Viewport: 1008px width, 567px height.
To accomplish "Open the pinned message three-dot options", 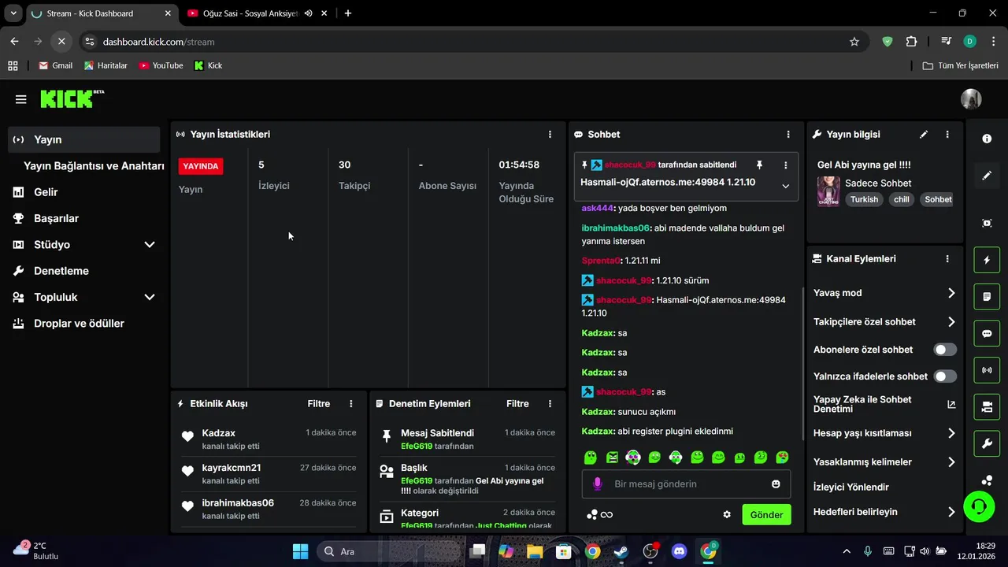I will (x=785, y=165).
